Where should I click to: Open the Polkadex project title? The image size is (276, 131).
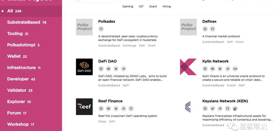click(x=107, y=21)
